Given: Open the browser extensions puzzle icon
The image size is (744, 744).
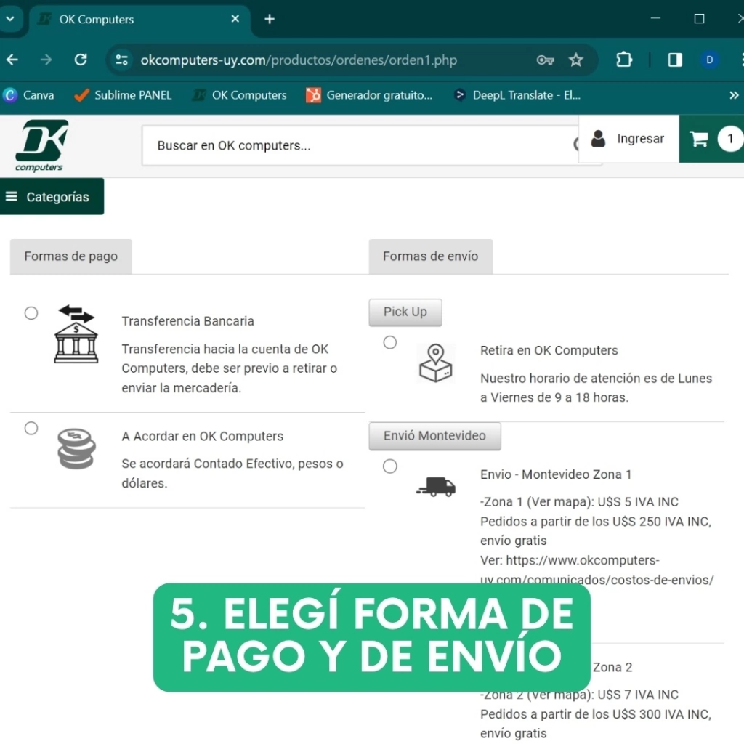Looking at the screenshot, I should click(624, 60).
